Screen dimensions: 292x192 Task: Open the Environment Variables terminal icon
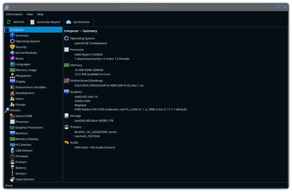[12, 87]
